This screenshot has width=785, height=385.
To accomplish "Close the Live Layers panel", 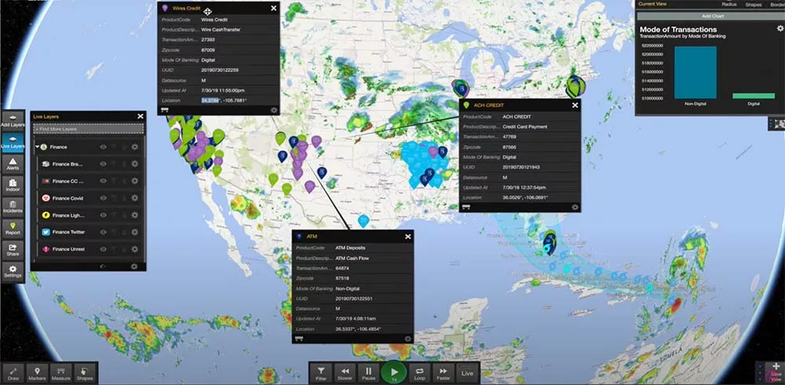I will tap(141, 117).
